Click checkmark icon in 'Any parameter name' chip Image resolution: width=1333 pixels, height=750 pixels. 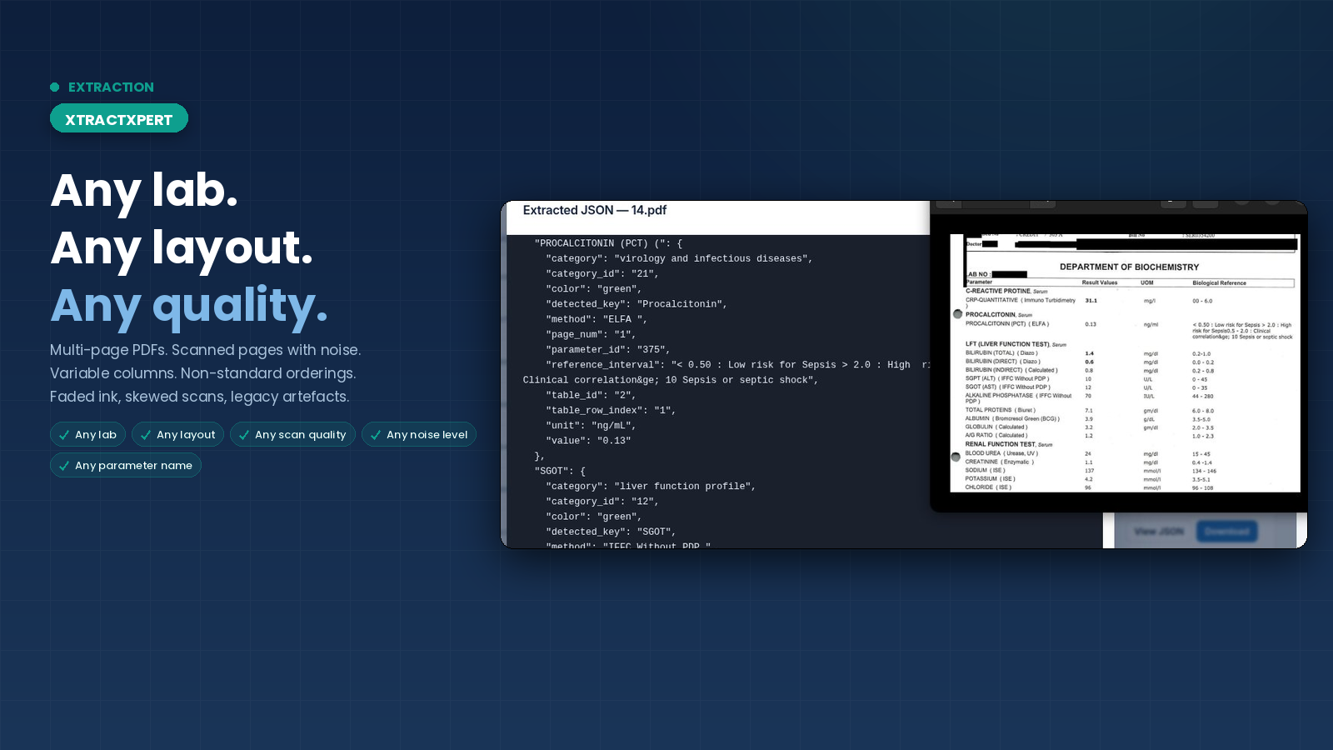(64, 466)
